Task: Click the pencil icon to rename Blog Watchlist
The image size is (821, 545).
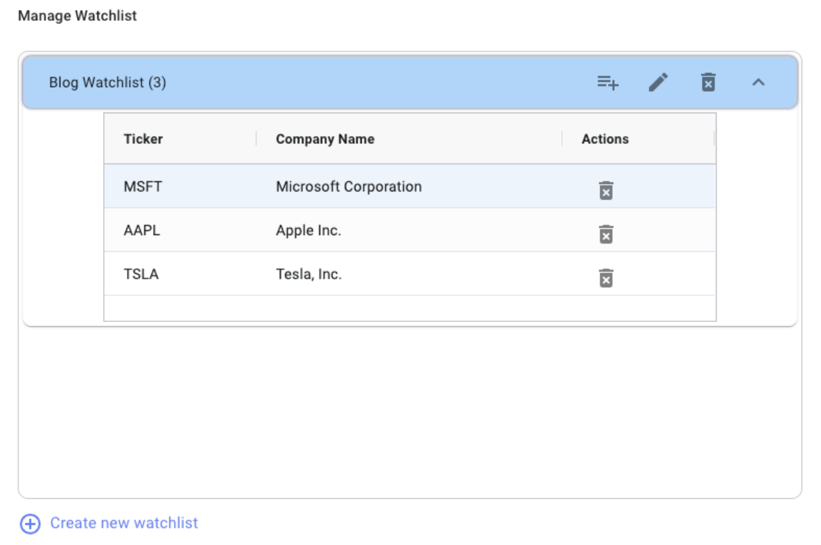Action: click(658, 82)
